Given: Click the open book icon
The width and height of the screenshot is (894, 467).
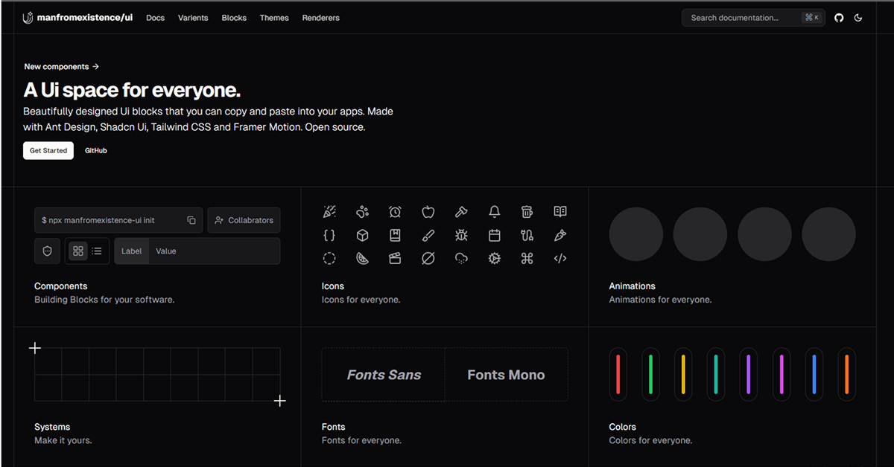Looking at the screenshot, I should coord(560,212).
